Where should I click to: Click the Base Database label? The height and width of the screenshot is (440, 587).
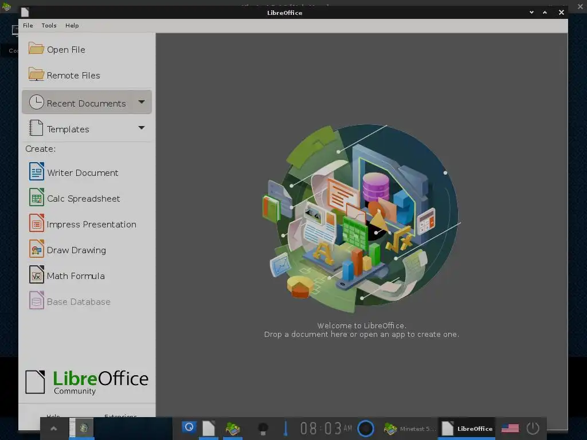tap(79, 302)
